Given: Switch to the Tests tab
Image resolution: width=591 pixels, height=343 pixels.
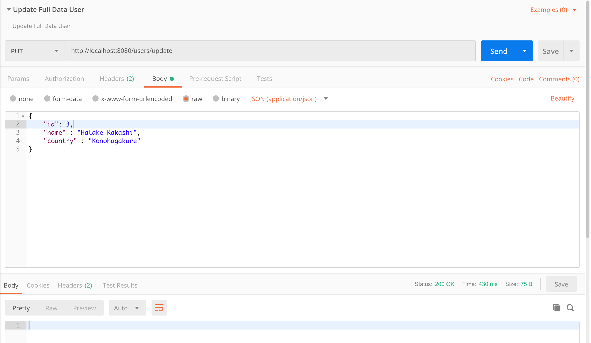Looking at the screenshot, I should [x=264, y=78].
